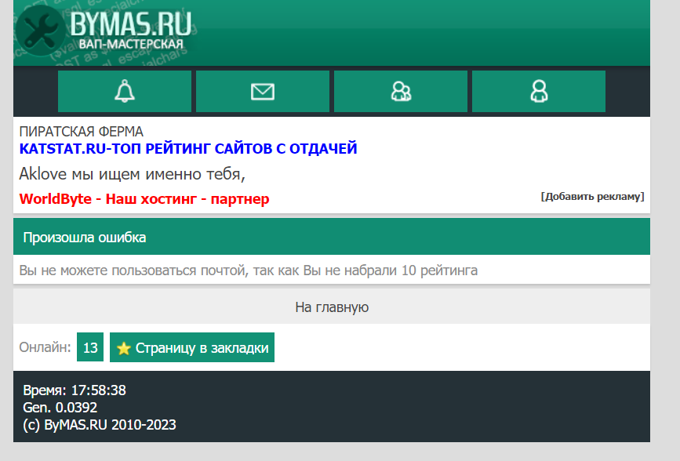The width and height of the screenshot is (680, 461).
Task: Open the WorldByte hosting partner link
Action: tap(144, 199)
